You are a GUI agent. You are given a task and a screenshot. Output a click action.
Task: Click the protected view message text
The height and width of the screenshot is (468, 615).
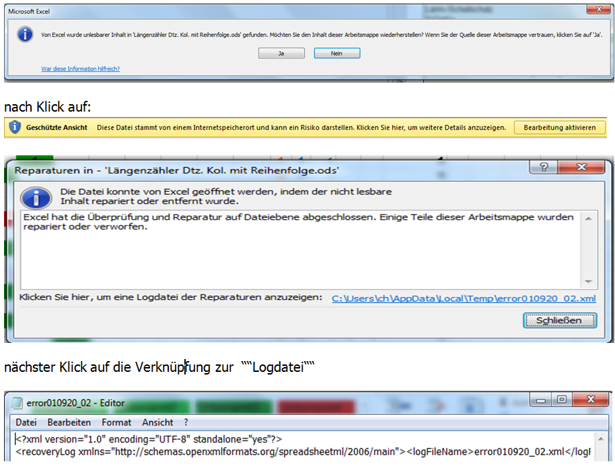[301, 127]
